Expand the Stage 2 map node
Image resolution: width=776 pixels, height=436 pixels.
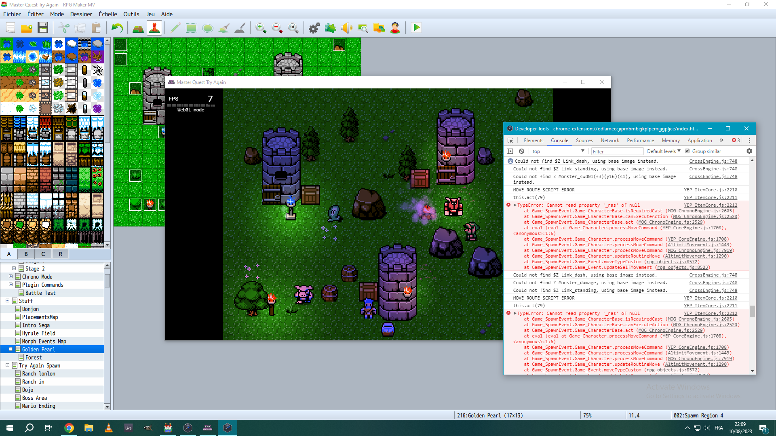(x=14, y=268)
